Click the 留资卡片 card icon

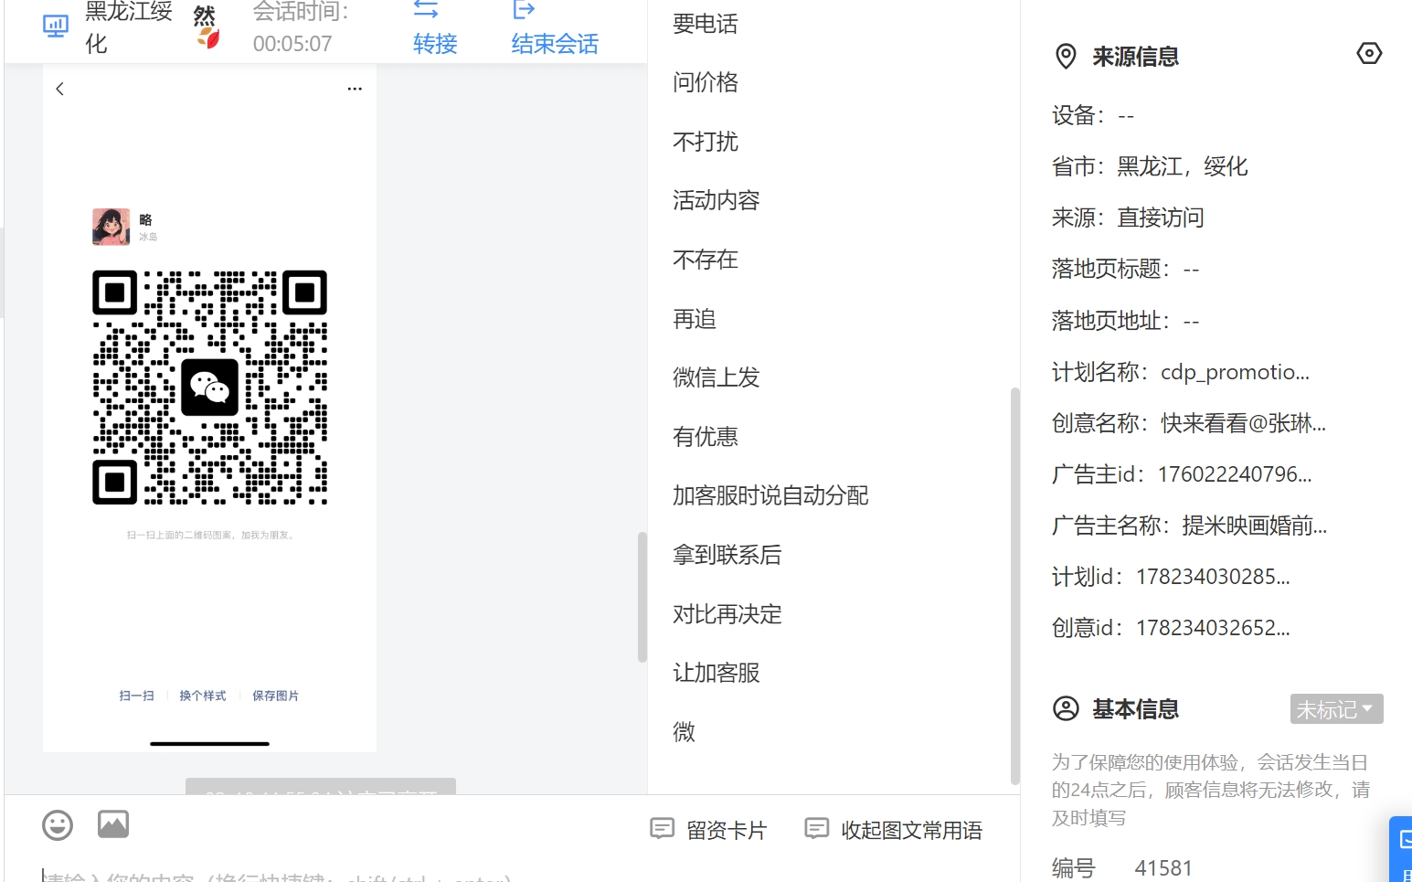[662, 829]
